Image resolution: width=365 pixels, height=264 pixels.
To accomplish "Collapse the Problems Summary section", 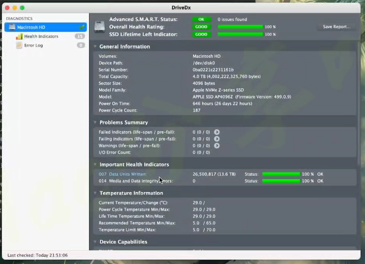I will (x=95, y=122).
